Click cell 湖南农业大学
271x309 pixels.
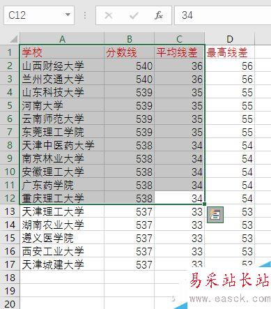[62, 225]
